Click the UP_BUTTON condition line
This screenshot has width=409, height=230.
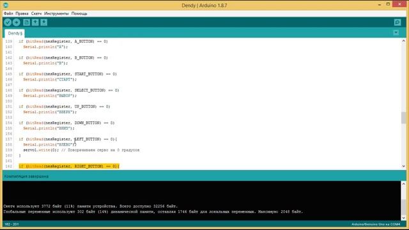coord(64,107)
